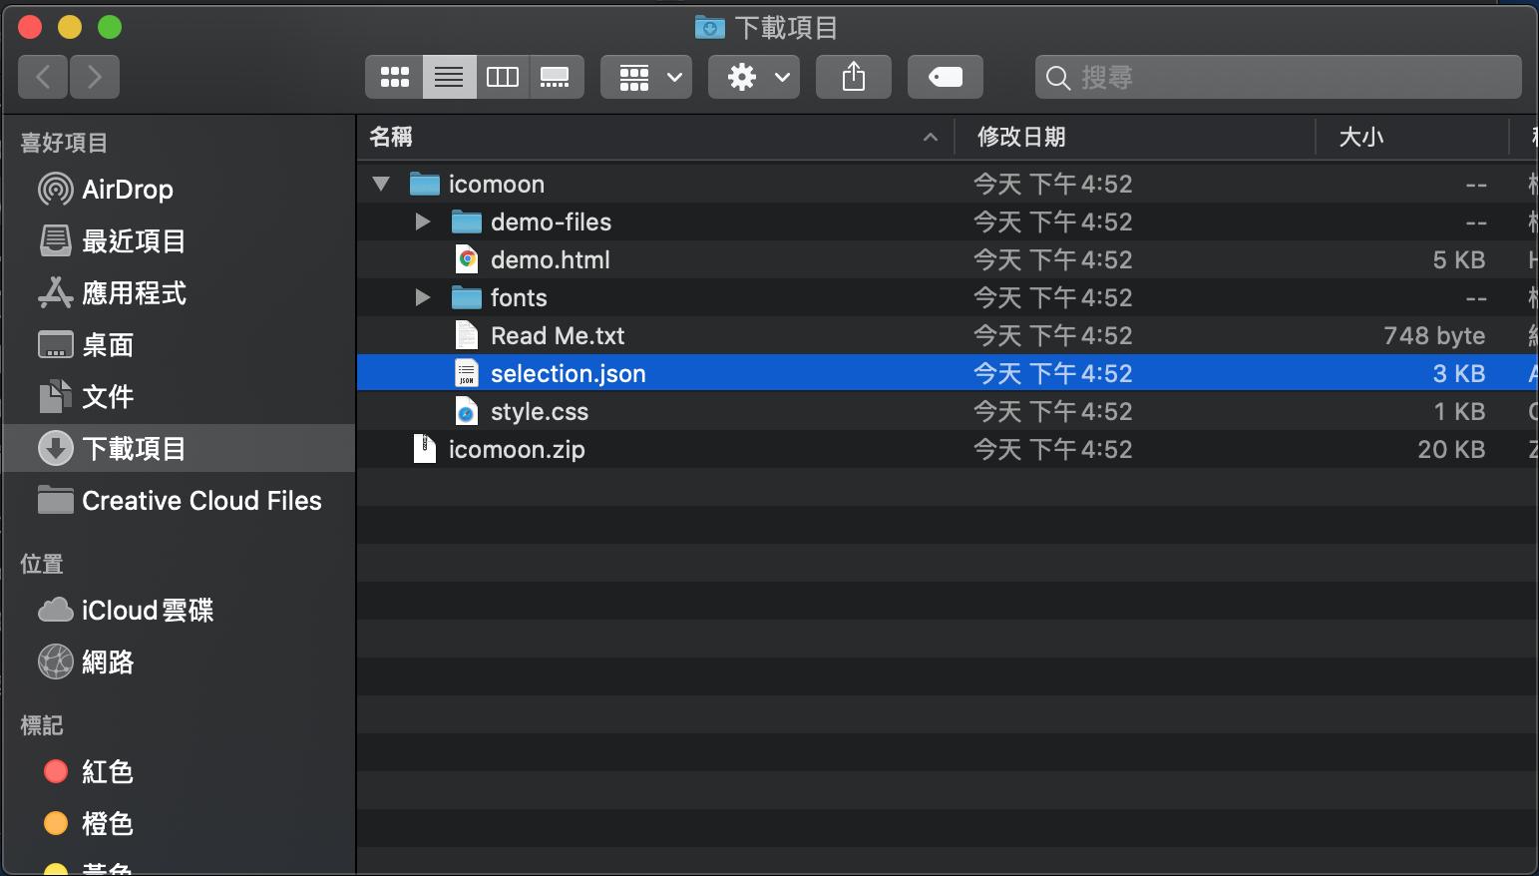
Task: Open 應用程式 in the sidebar
Action: (x=180, y=293)
